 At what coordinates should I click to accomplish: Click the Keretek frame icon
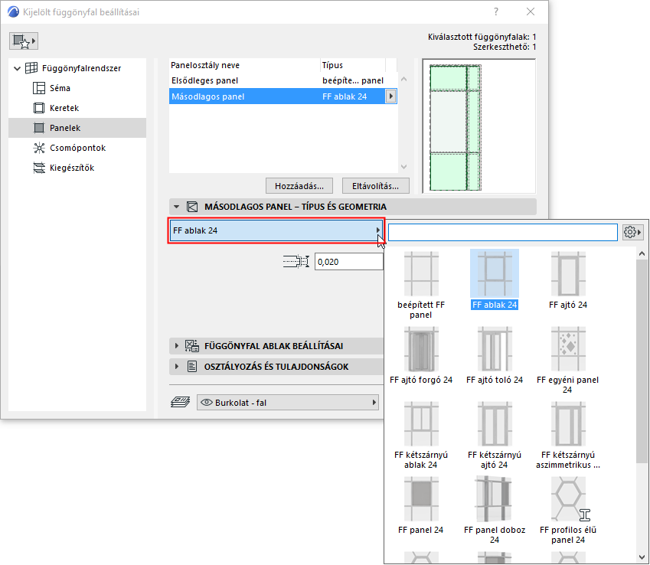39,108
